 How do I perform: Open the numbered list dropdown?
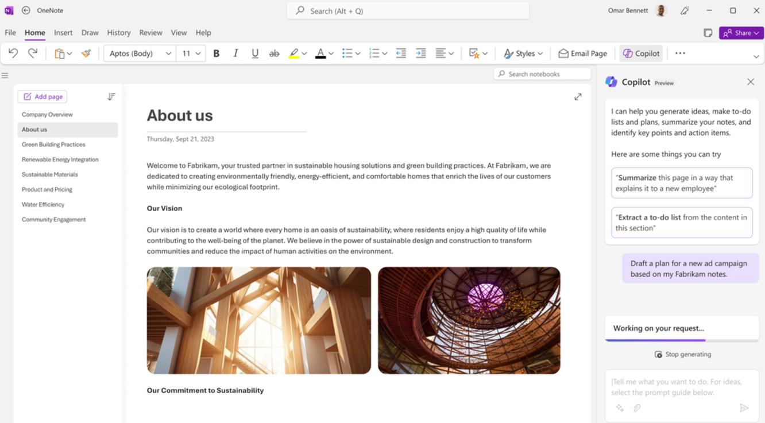(x=384, y=53)
